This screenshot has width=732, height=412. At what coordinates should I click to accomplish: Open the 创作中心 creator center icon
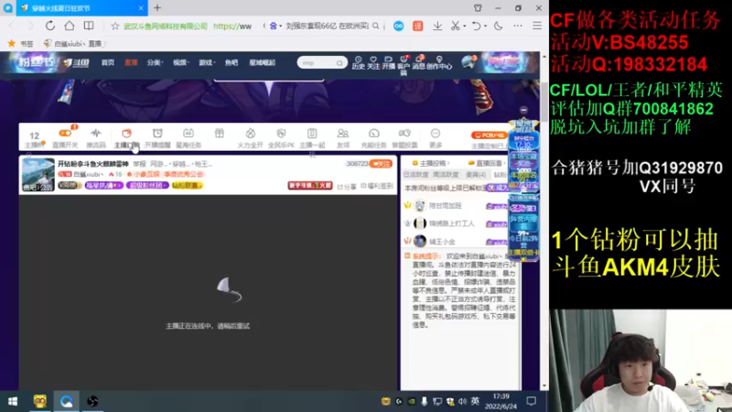coord(439,63)
